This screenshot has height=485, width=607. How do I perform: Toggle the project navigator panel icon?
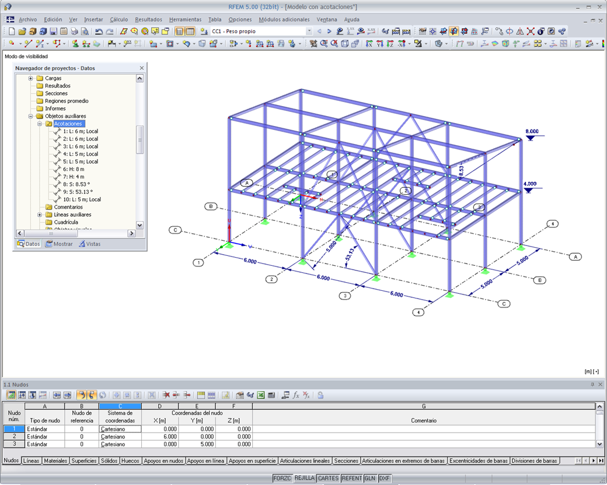coord(179,31)
